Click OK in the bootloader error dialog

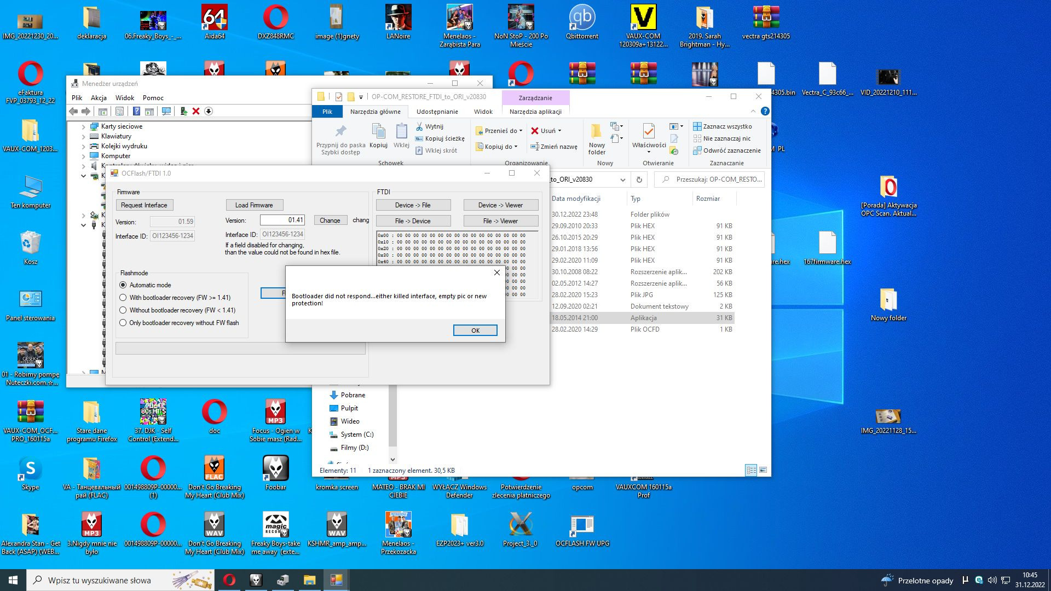475,330
